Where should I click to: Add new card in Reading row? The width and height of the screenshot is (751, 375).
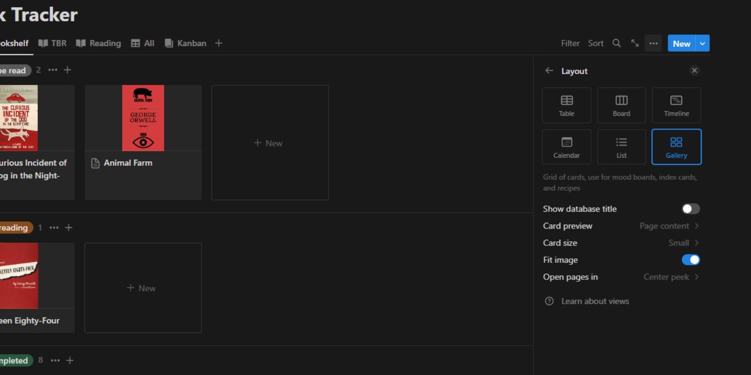[143, 288]
